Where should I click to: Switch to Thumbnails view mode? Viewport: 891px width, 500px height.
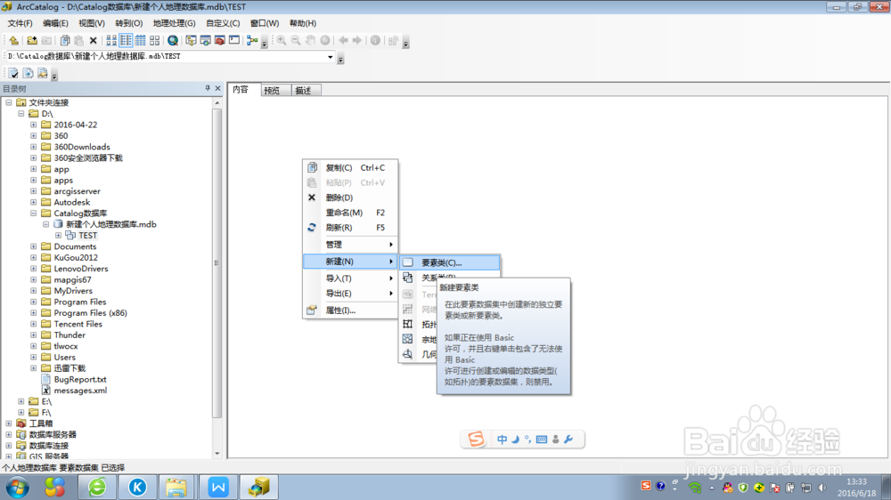(x=154, y=41)
